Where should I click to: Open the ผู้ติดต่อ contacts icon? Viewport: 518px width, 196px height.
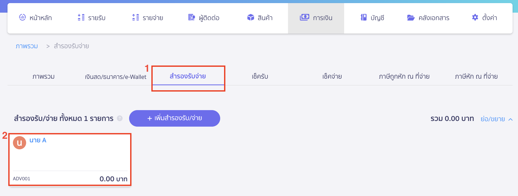click(191, 18)
